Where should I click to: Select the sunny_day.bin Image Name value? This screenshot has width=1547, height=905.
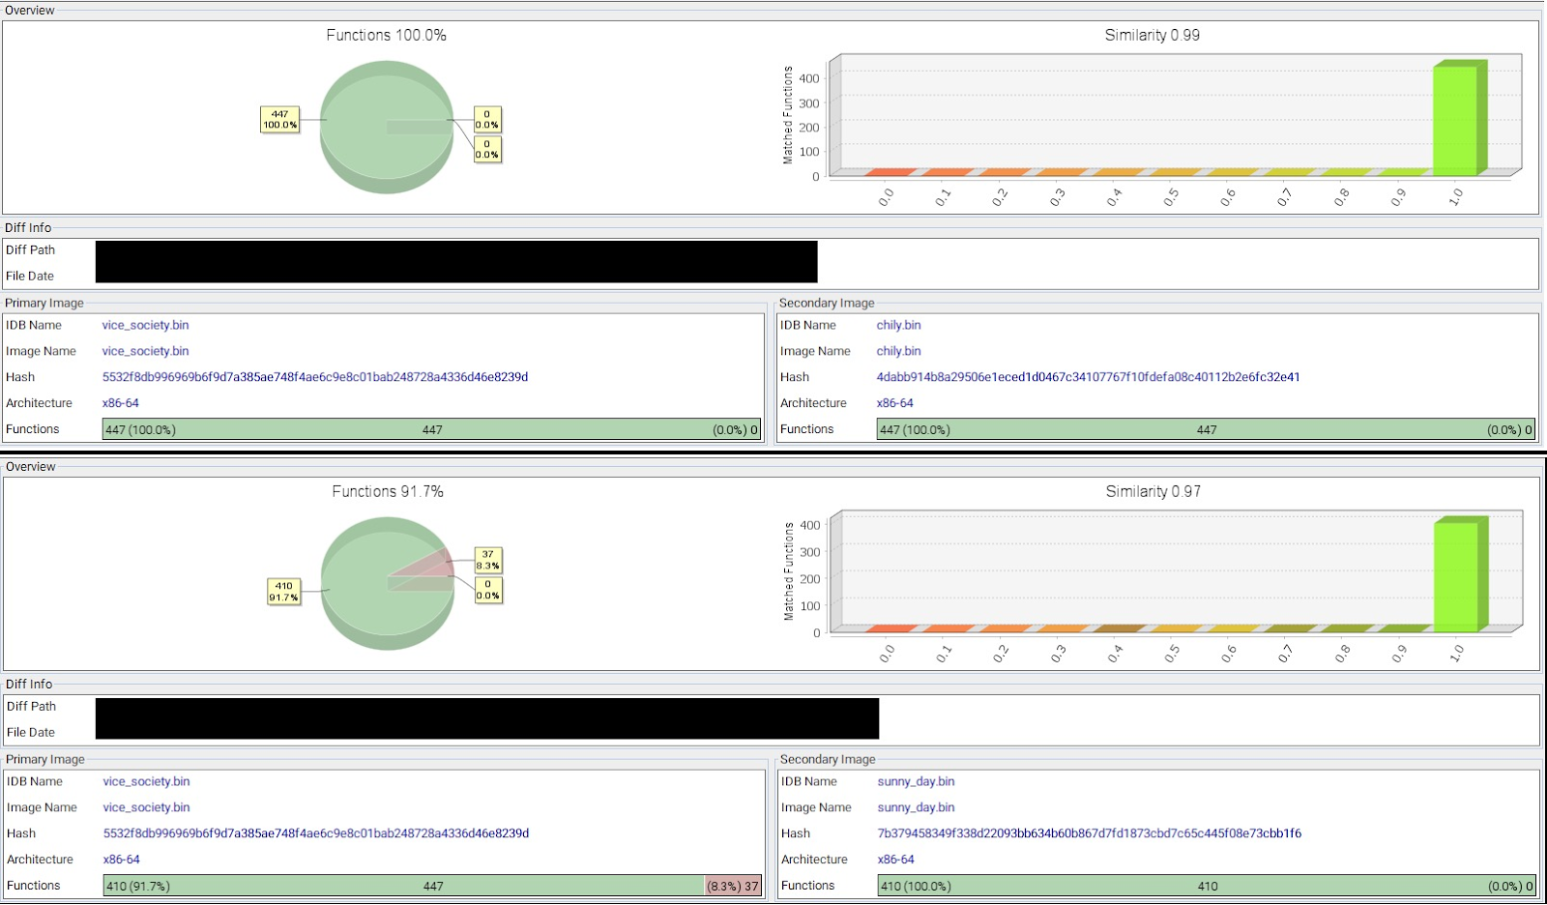pyautogui.click(x=916, y=807)
